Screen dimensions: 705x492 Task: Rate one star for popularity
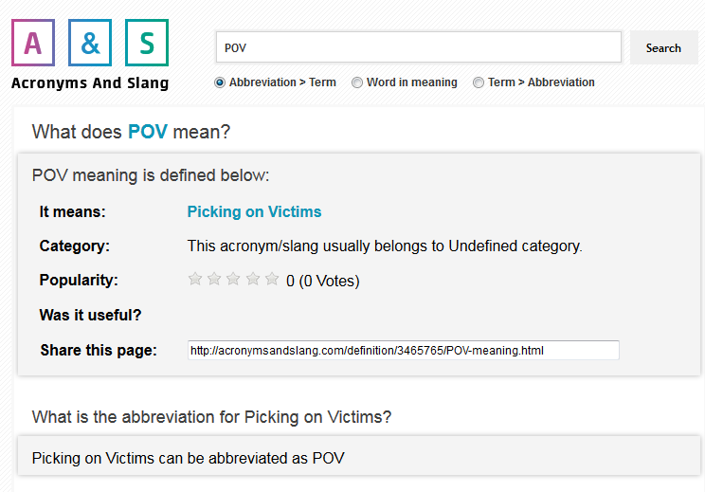195,280
